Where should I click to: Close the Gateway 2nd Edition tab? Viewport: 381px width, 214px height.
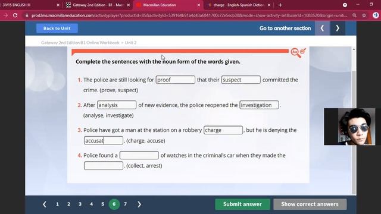(129, 5)
